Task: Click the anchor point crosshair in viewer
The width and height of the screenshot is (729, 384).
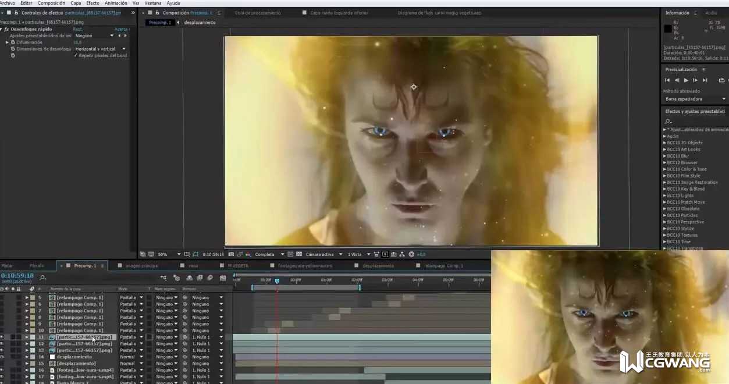Action: pyautogui.click(x=414, y=87)
